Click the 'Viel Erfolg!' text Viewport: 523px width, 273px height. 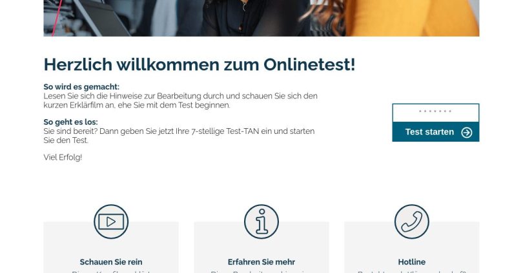(x=63, y=157)
